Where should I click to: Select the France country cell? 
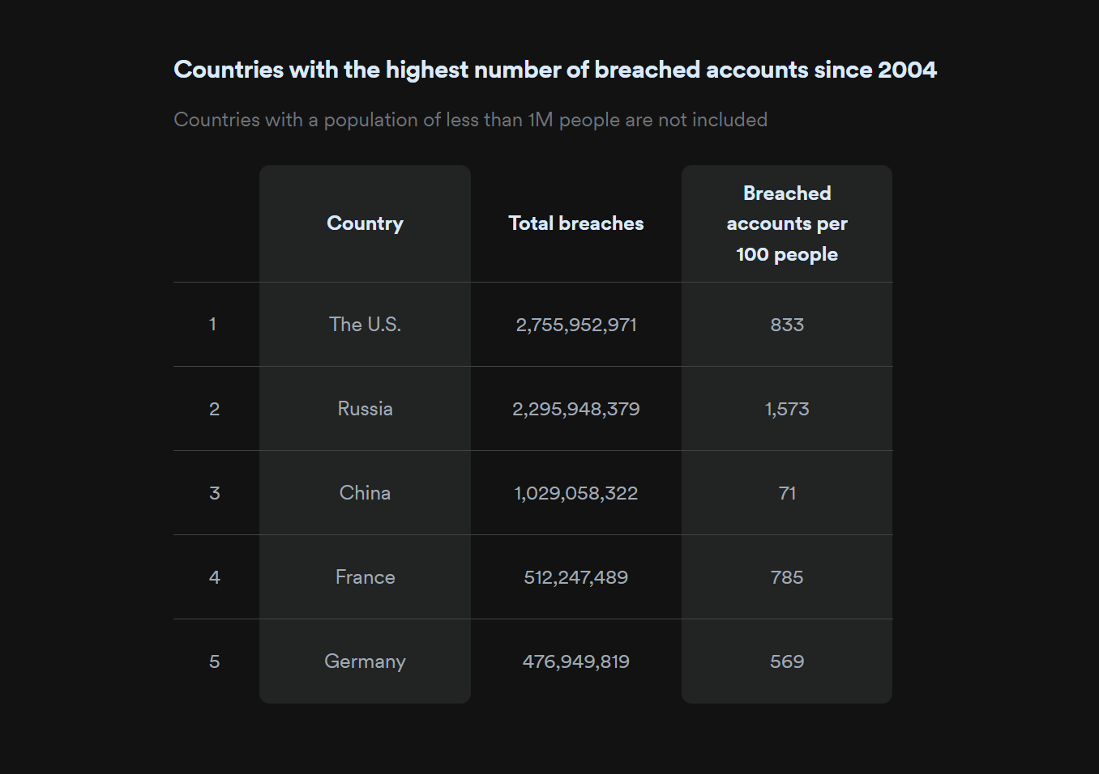pos(365,577)
